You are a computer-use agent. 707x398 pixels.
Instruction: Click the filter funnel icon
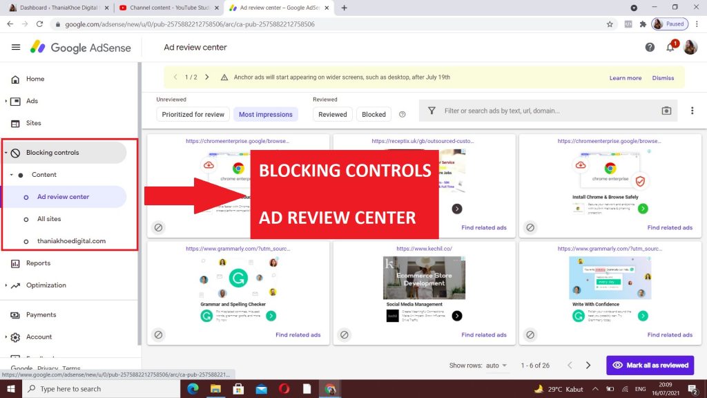(x=432, y=111)
